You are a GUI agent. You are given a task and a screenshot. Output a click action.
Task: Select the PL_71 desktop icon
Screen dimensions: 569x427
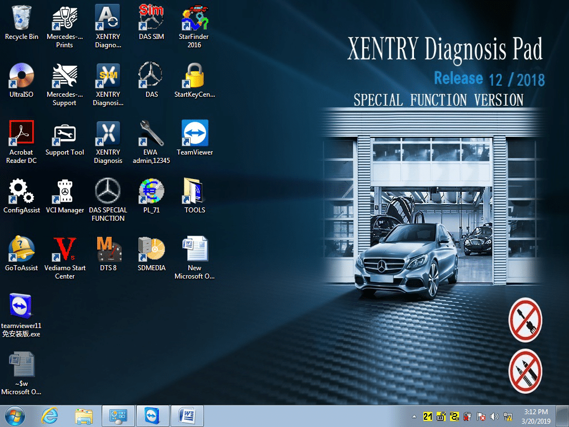pyautogui.click(x=151, y=192)
